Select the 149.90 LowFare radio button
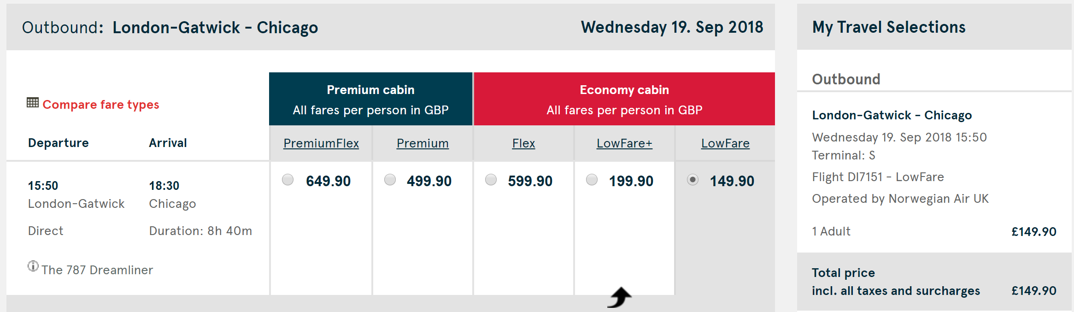 point(693,180)
